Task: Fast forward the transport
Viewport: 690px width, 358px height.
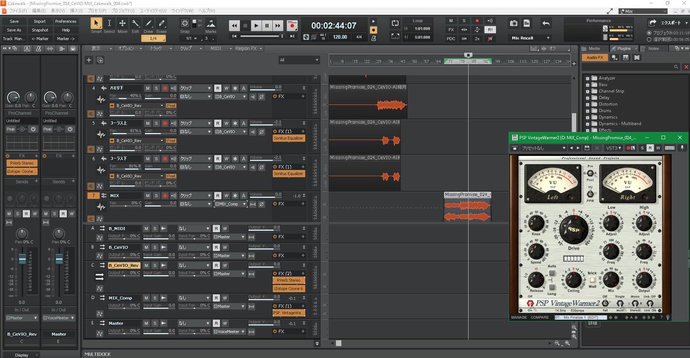Action: click(x=278, y=25)
